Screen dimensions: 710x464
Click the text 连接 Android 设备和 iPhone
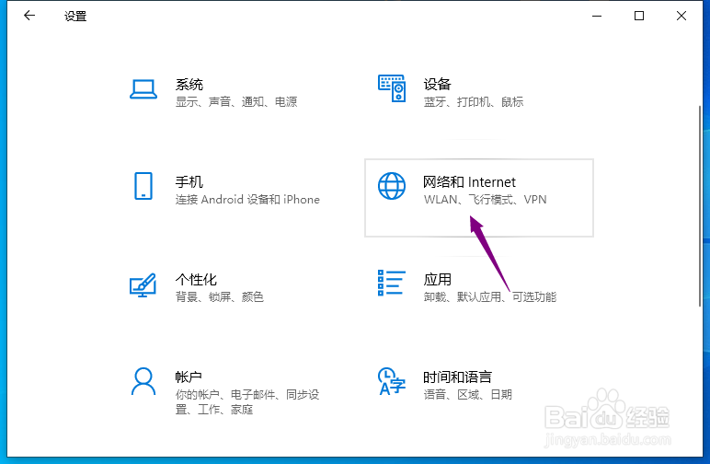click(247, 200)
